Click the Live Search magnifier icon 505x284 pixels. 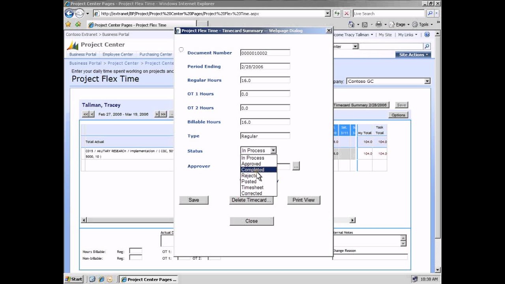coord(430,13)
